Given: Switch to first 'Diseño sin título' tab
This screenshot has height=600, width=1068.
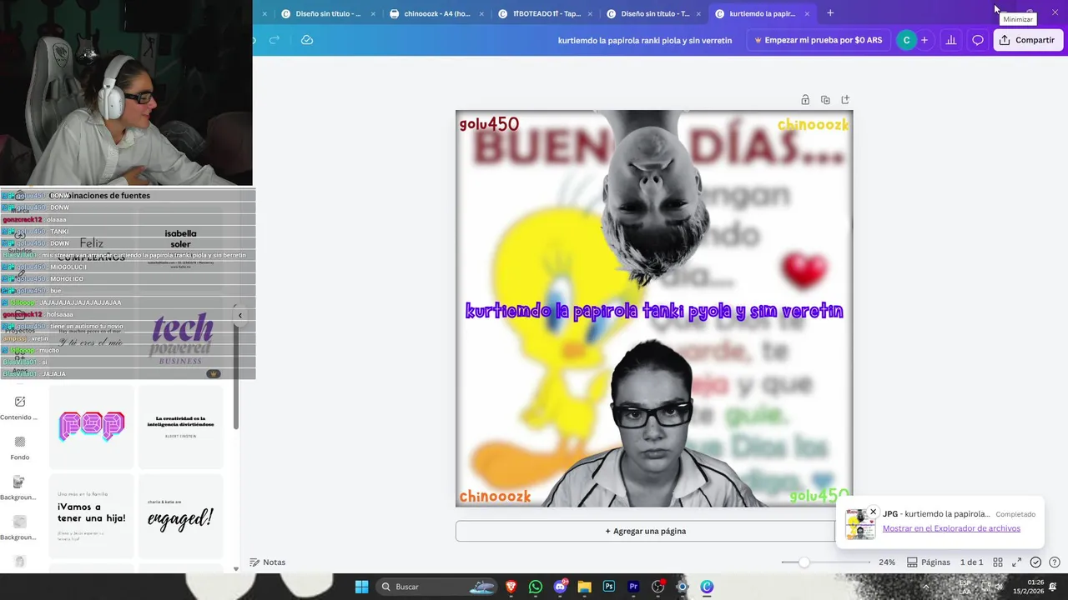Looking at the screenshot, I should [x=325, y=13].
